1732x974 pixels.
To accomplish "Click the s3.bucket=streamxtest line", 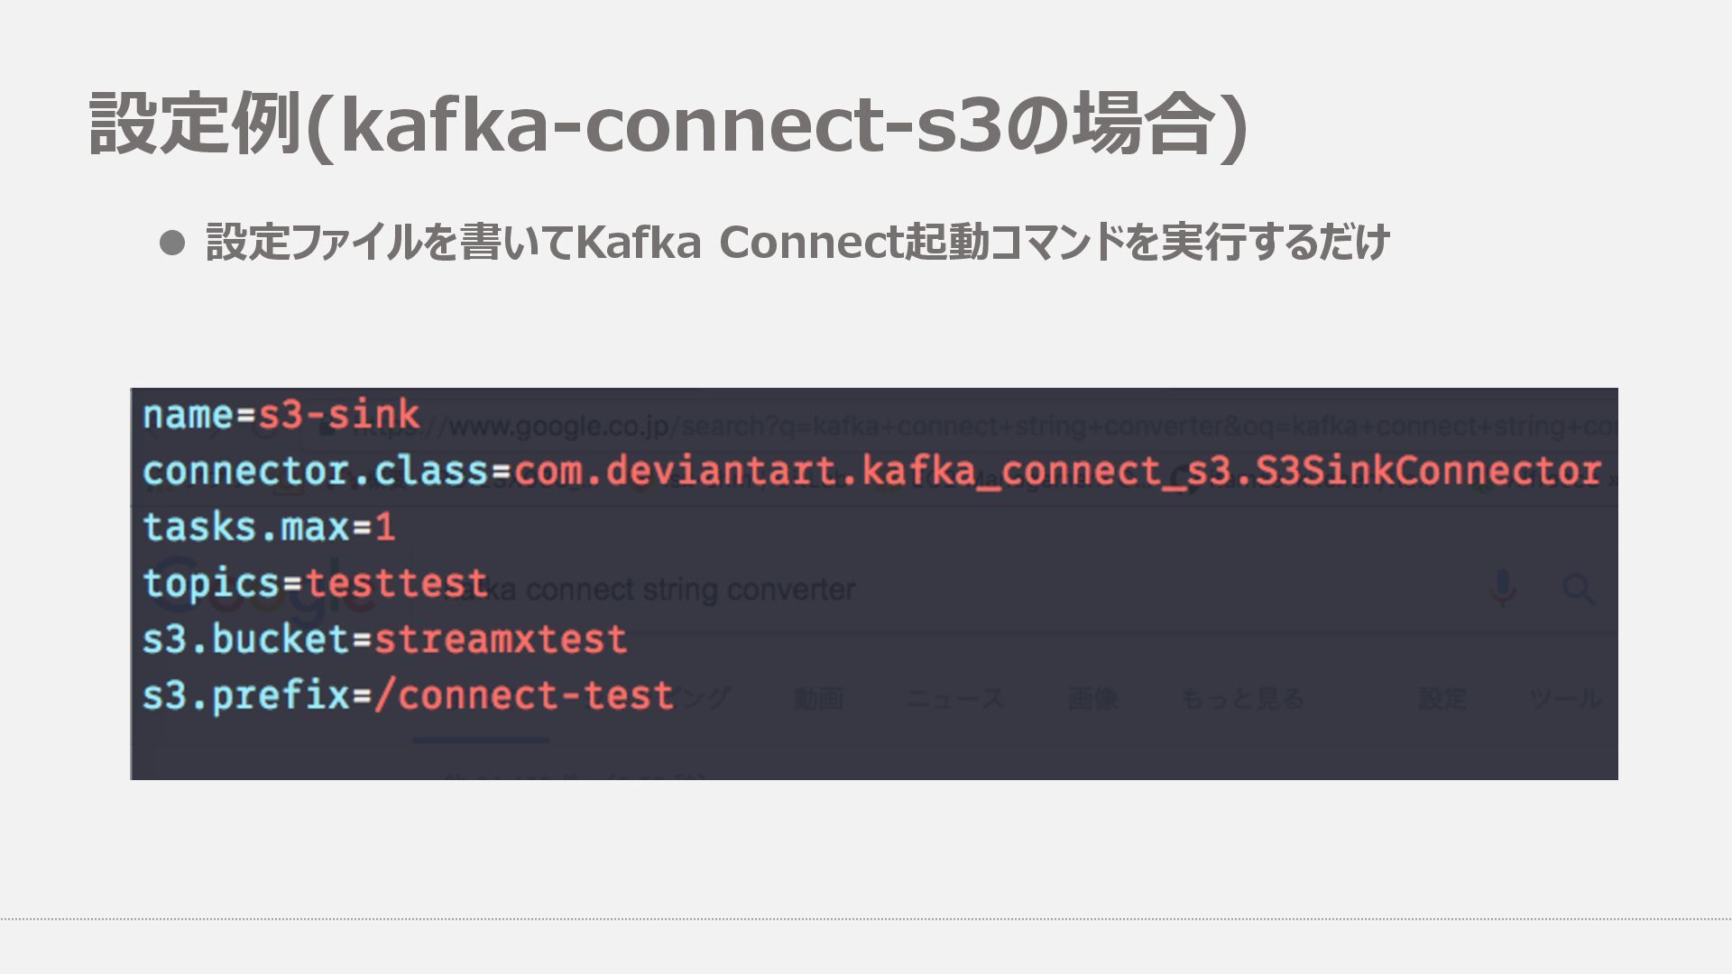I will [384, 639].
